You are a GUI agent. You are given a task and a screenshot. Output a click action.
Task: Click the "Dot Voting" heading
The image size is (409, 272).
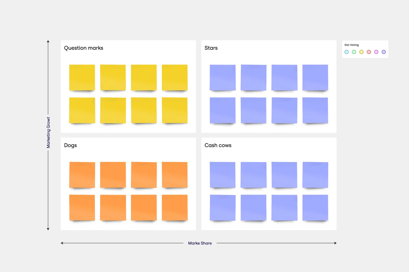pyautogui.click(x=352, y=45)
